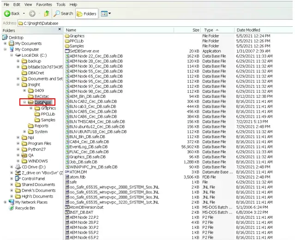Open the Favorites menu
Screen dimensions: 295x240
(44, 5)
